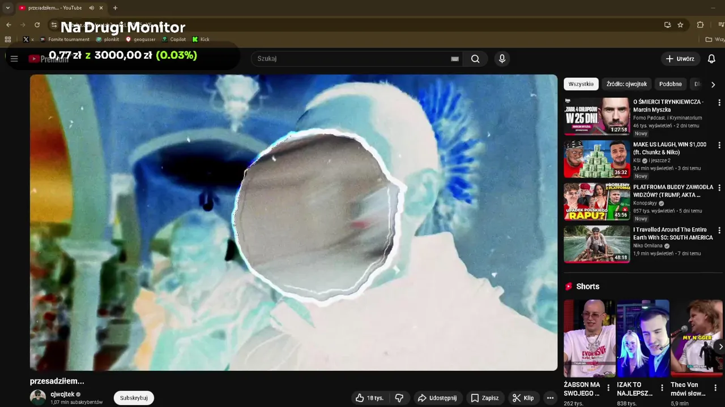Screen dimensions: 725x407
Task: Create a clip with Klip button
Action: point(523,398)
